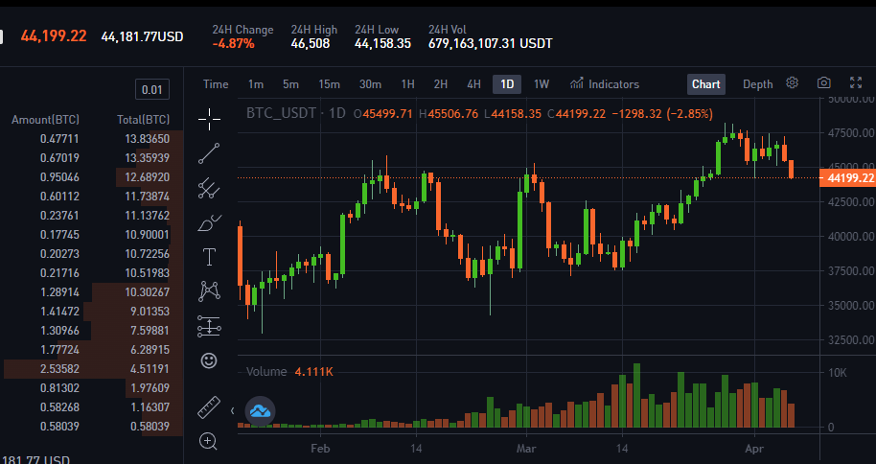876x464 pixels.
Task: Click the order row with amount 0.95046
Action: [x=93, y=177]
